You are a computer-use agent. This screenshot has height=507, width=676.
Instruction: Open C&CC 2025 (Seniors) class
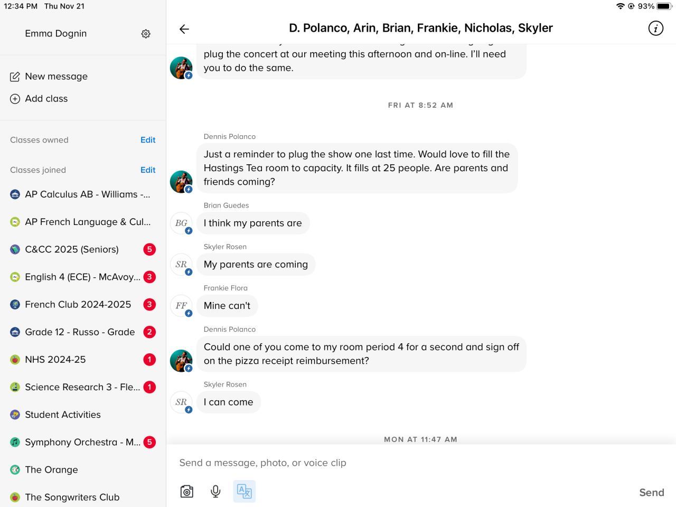coord(72,249)
